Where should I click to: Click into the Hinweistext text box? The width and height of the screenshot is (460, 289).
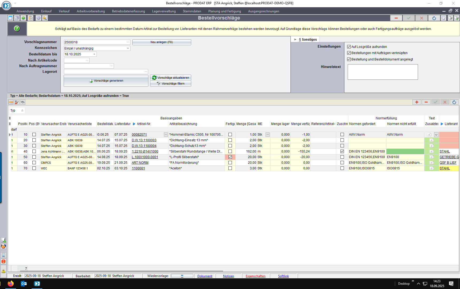click(382, 72)
